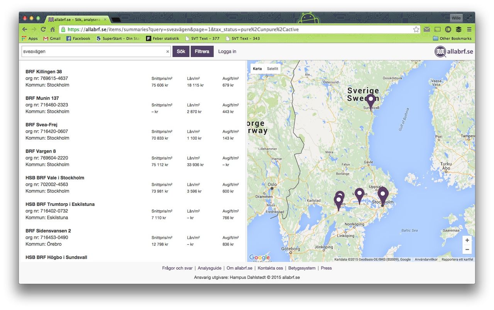494x310 pixels.
Task: Click the Kontakta oss footer link
Action: [270, 268]
